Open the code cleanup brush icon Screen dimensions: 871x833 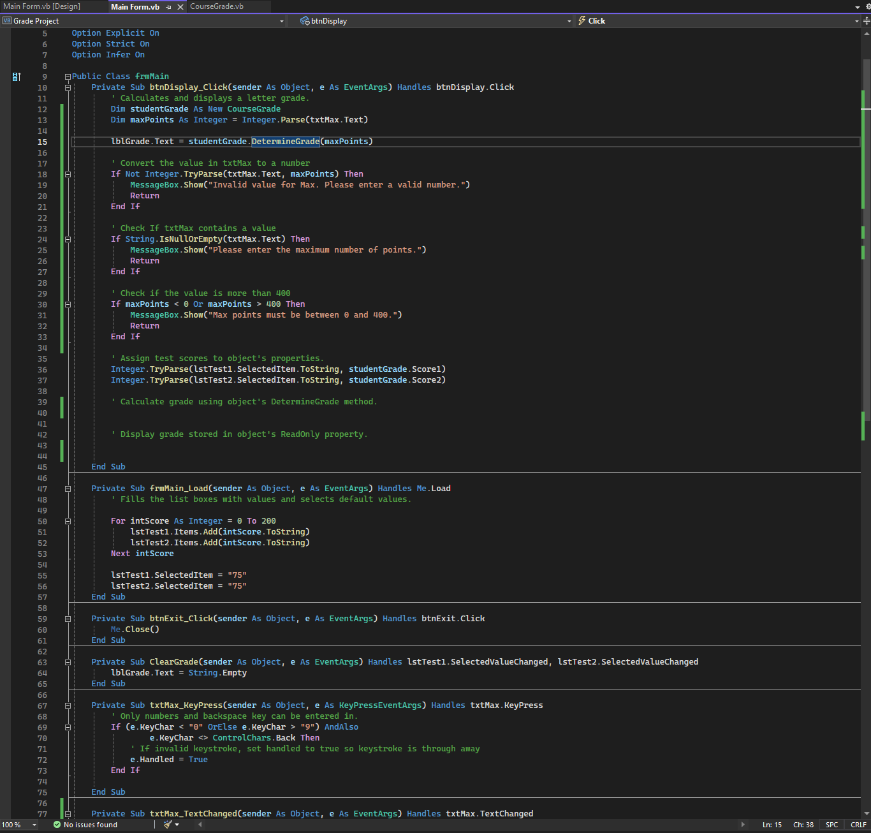[x=168, y=825]
